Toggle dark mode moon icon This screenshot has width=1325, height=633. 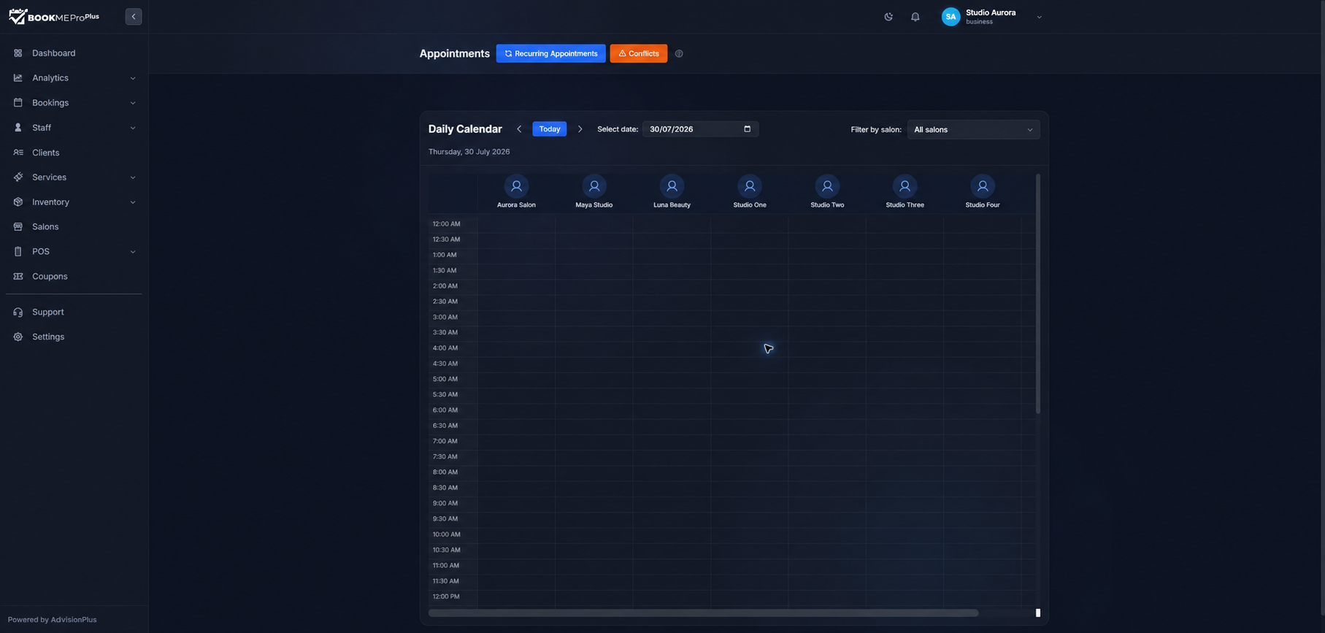(888, 17)
